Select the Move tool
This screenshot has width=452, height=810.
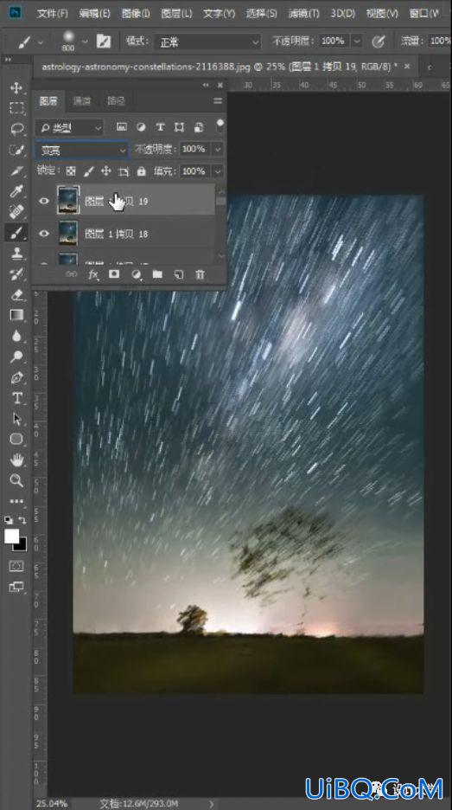pyautogui.click(x=16, y=87)
